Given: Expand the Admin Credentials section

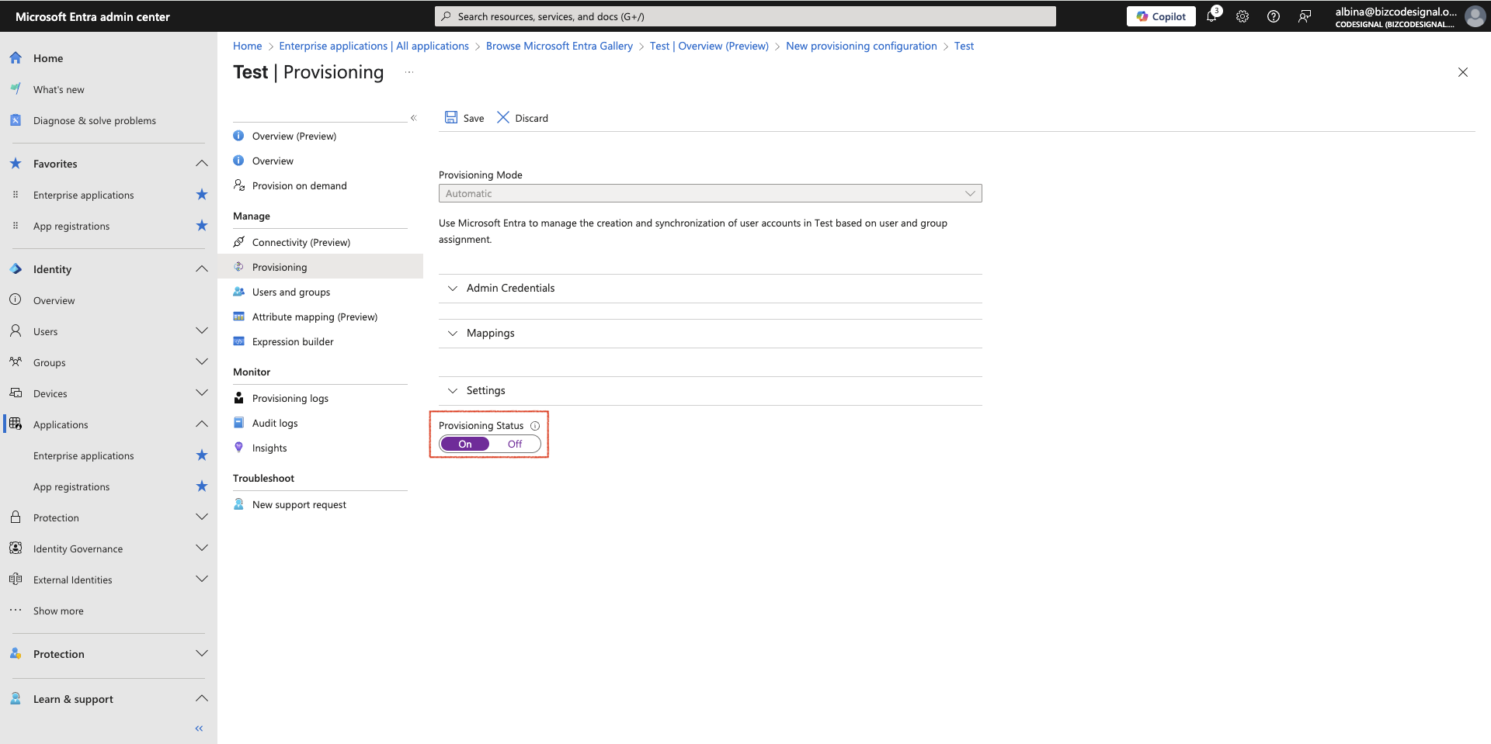Looking at the screenshot, I should tap(711, 288).
